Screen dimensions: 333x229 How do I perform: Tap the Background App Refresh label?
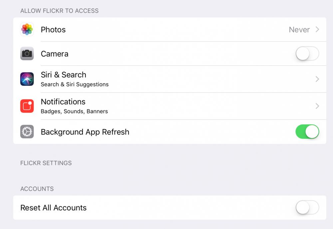(x=85, y=132)
